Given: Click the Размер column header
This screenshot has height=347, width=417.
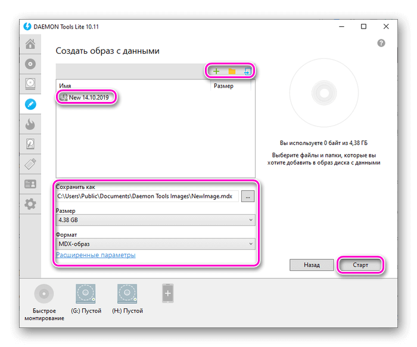Looking at the screenshot, I should point(223,86).
